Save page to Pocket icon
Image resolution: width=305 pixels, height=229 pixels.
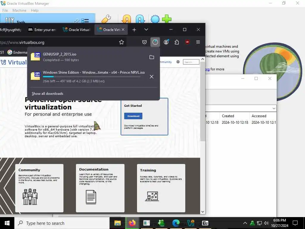pyautogui.click(x=144, y=42)
